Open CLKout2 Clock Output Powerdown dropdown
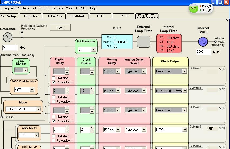This screenshot has width=230, height=149. (185, 110)
